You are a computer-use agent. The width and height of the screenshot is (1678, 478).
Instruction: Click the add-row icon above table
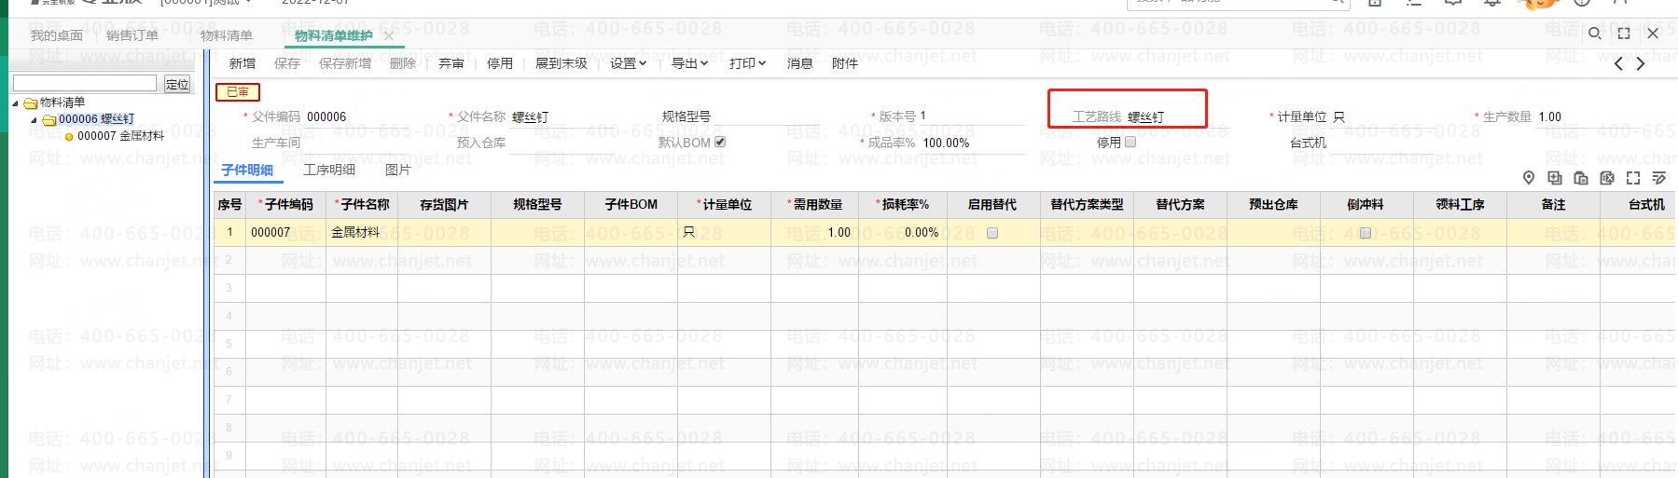click(x=1555, y=177)
